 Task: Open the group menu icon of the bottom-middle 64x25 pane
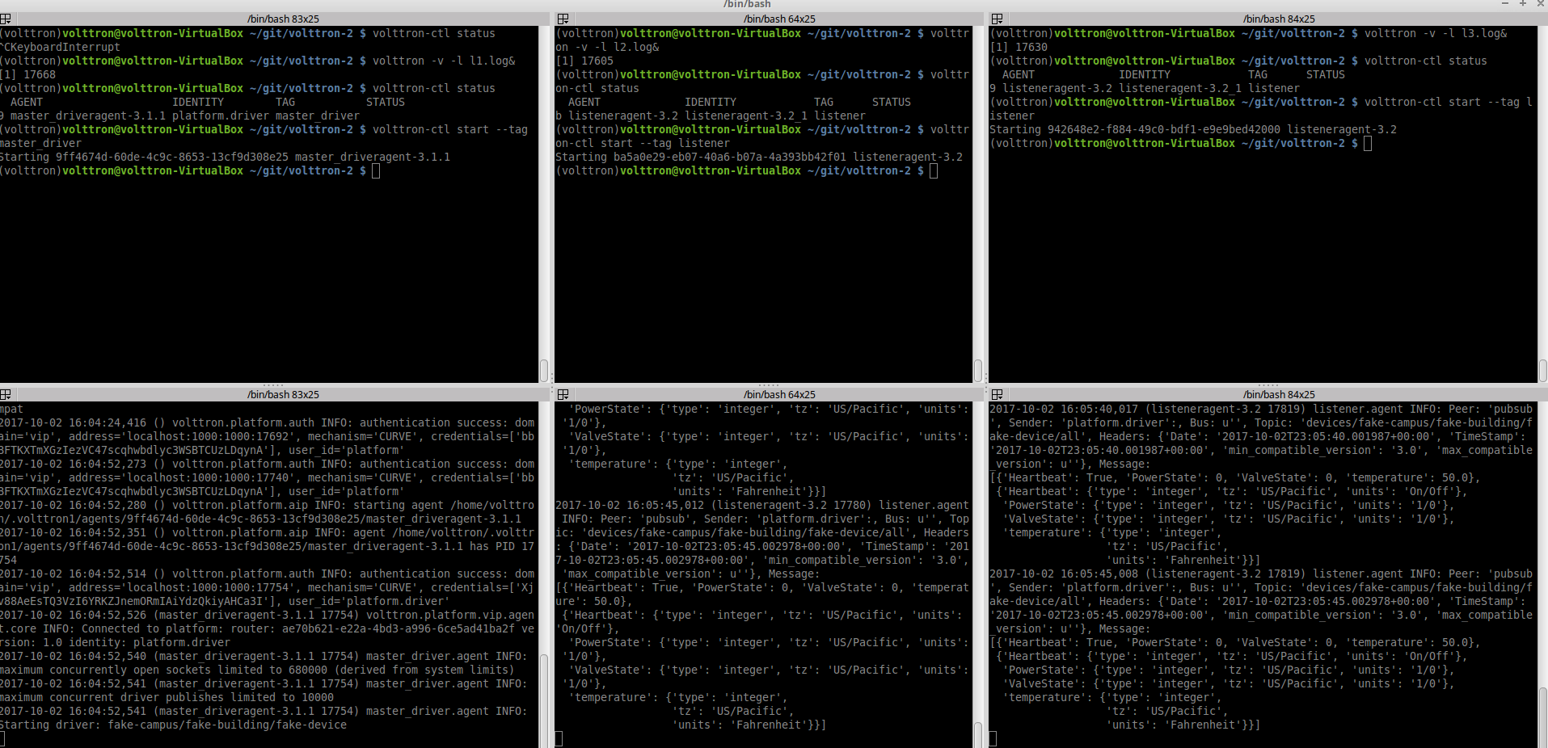[x=563, y=394]
